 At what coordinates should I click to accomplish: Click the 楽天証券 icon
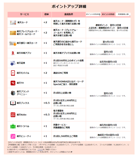13,63
